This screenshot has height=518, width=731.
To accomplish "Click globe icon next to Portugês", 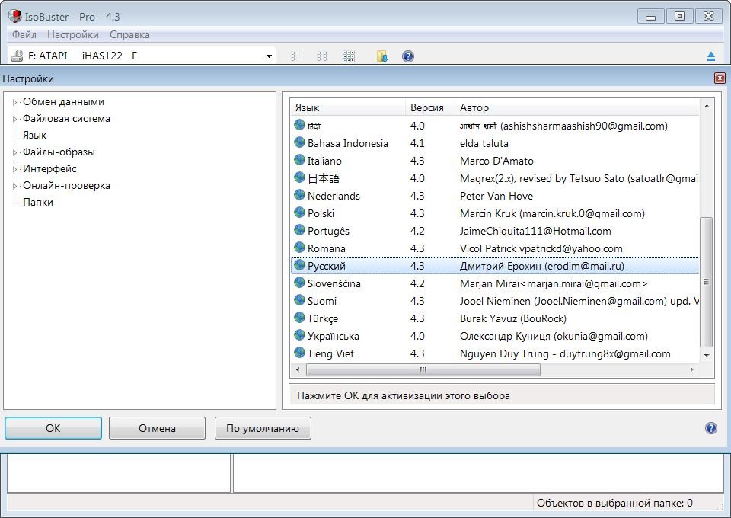I will 300,230.
